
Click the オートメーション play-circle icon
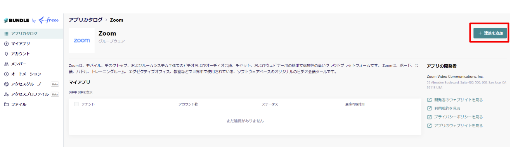(6, 74)
